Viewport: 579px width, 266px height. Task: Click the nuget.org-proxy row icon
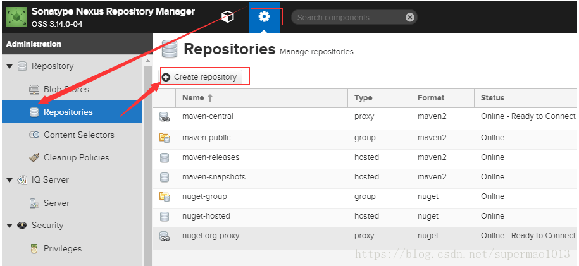pos(165,236)
